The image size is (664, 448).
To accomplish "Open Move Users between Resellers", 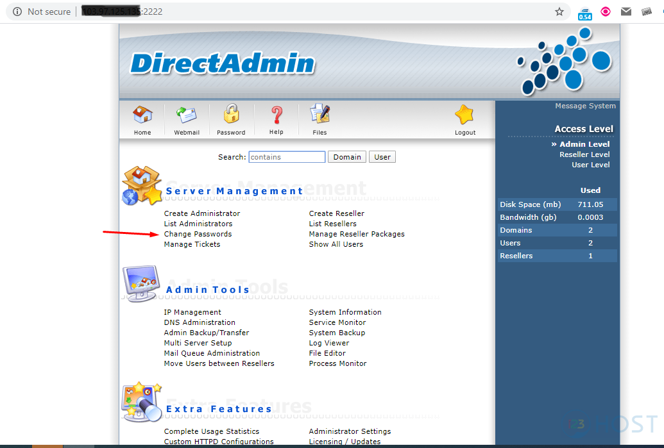I will pyautogui.click(x=219, y=363).
